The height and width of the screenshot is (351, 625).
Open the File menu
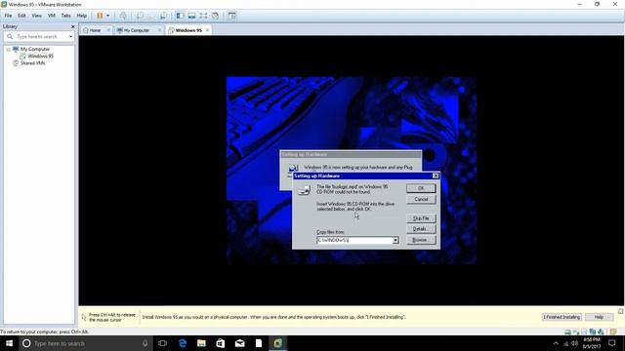click(x=8, y=16)
